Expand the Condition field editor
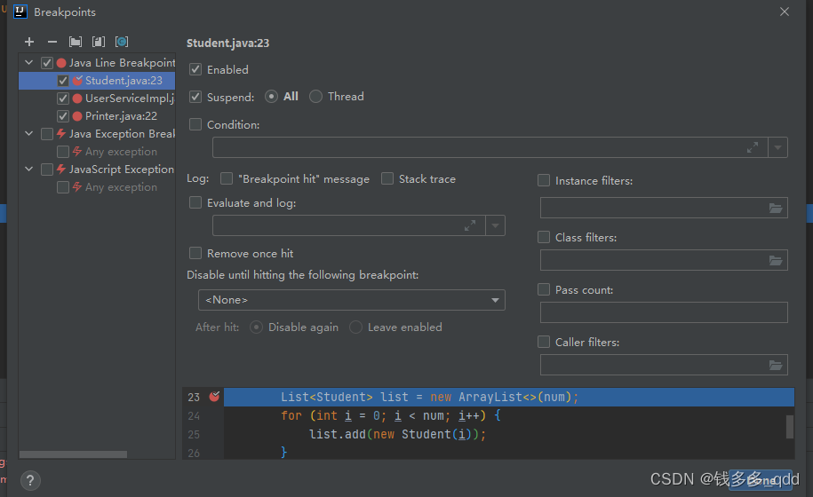The height and width of the screenshot is (497, 813). pyautogui.click(x=753, y=147)
